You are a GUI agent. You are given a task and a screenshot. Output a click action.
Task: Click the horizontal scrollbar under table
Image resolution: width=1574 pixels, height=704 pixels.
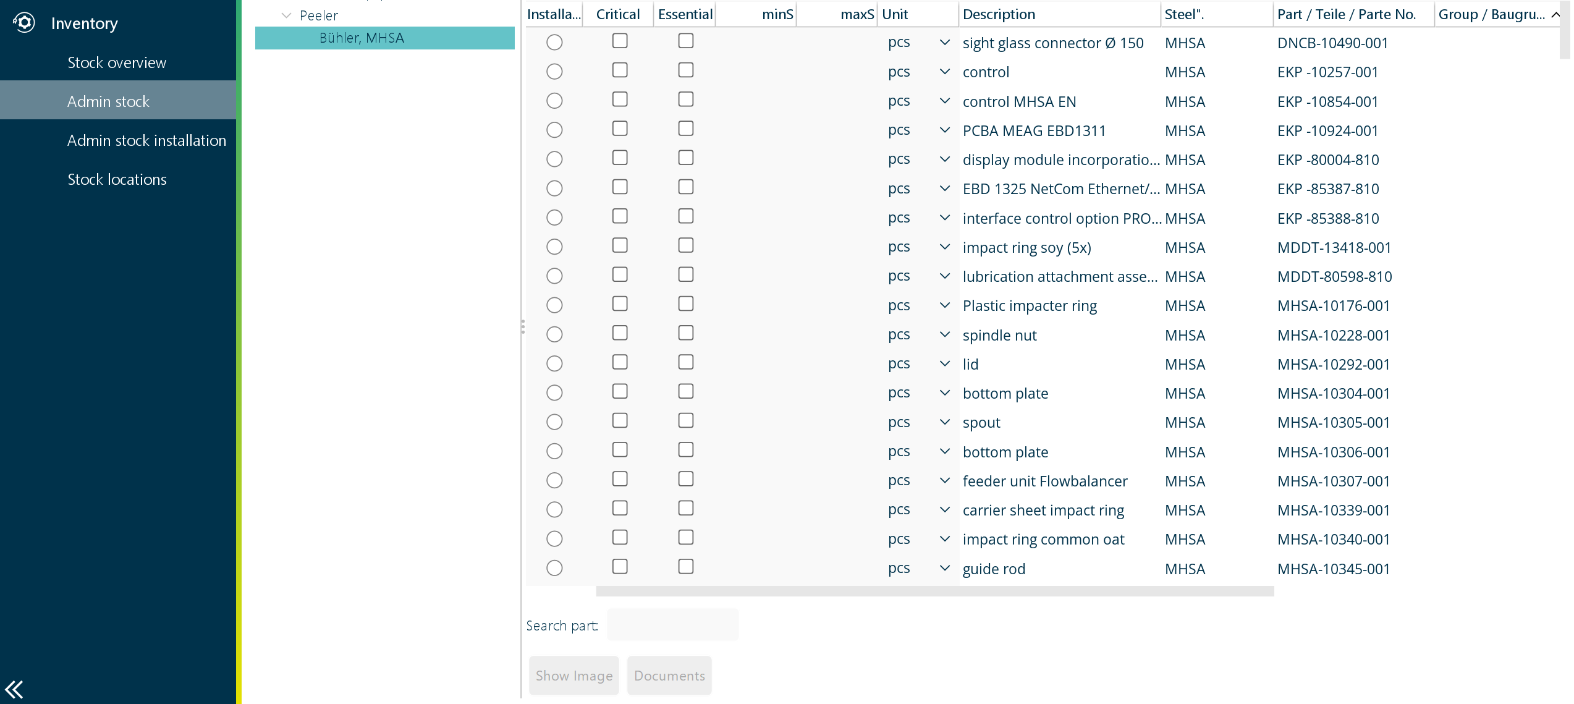[935, 592]
